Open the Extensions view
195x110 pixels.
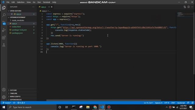coord(4,38)
